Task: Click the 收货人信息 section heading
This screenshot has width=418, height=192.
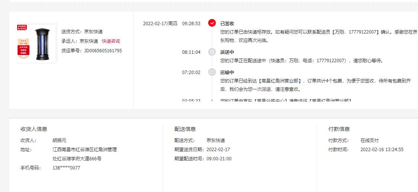Action: (x=34, y=129)
